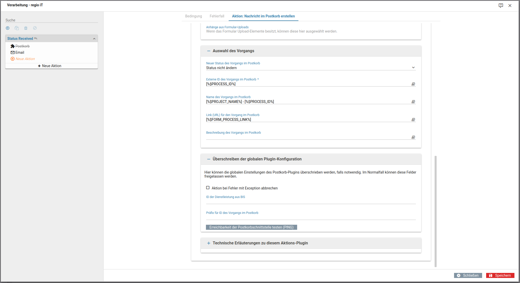Screen dimensions: 520x283
Task: Switch to the Bedingung tab
Action: (x=193, y=16)
